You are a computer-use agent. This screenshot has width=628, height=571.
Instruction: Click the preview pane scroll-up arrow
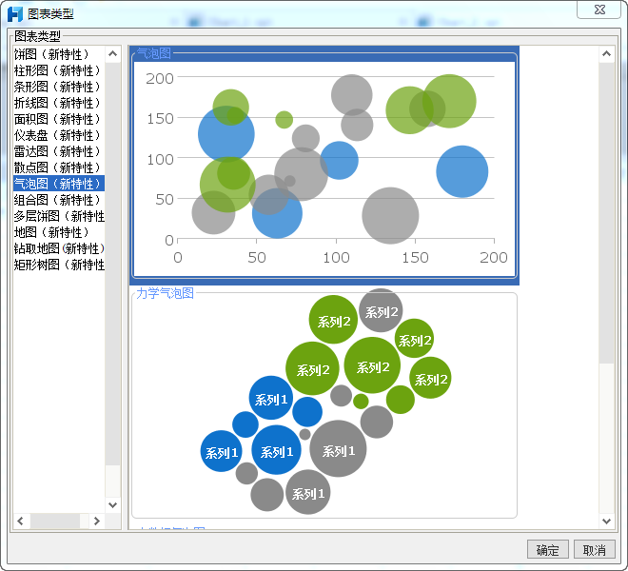(606, 53)
